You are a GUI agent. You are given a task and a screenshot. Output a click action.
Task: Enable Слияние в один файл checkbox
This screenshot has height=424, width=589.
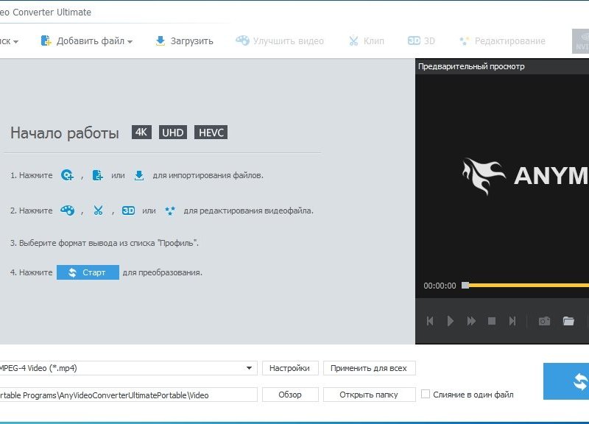point(426,394)
